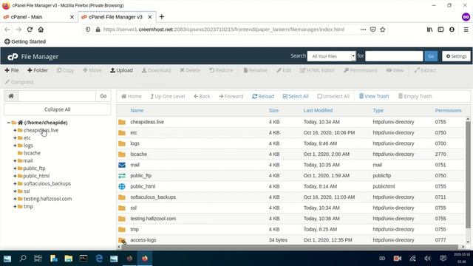Click the Forward navigation button
This screenshot has width=473, height=266.
(231, 96)
